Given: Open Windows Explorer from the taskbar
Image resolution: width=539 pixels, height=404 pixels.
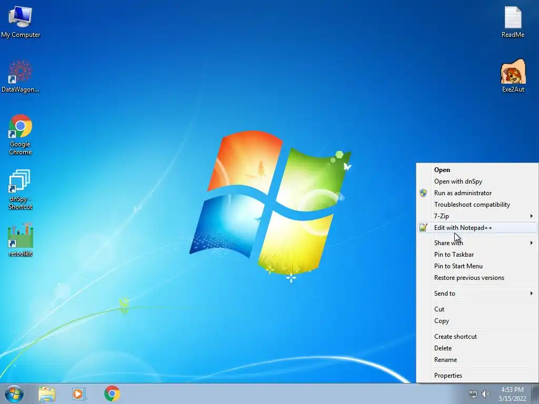Looking at the screenshot, I should (47, 394).
